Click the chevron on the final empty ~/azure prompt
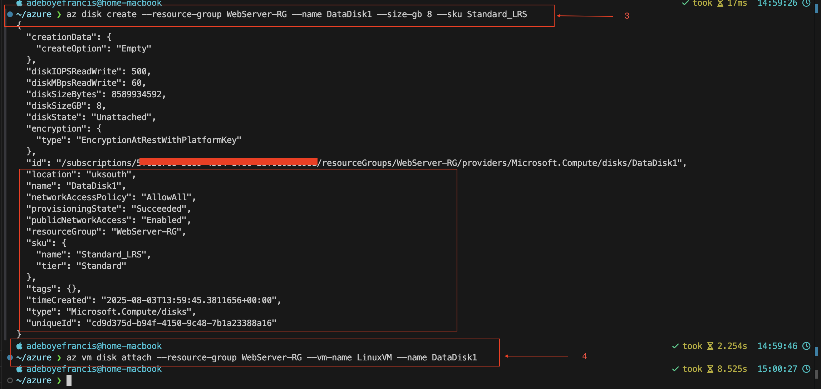 pyautogui.click(x=58, y=380)
